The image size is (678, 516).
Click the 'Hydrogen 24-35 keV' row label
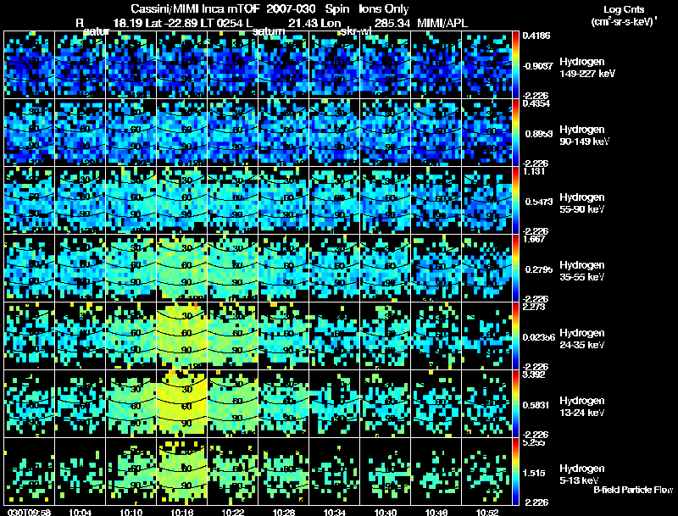click(x=582, y=339)
